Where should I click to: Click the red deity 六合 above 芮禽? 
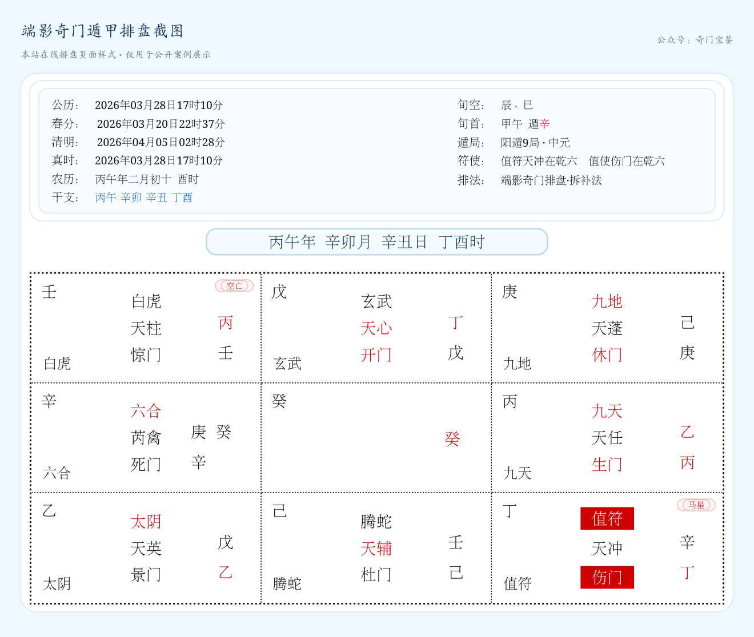click(146, 411)
